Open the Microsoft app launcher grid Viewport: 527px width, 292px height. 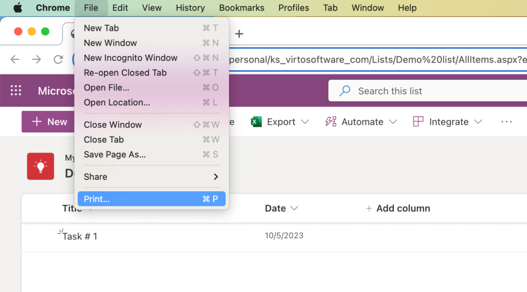tap(16, 91)
